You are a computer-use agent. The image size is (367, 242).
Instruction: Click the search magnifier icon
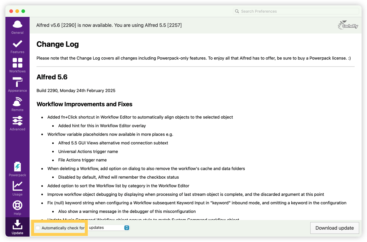237,11
